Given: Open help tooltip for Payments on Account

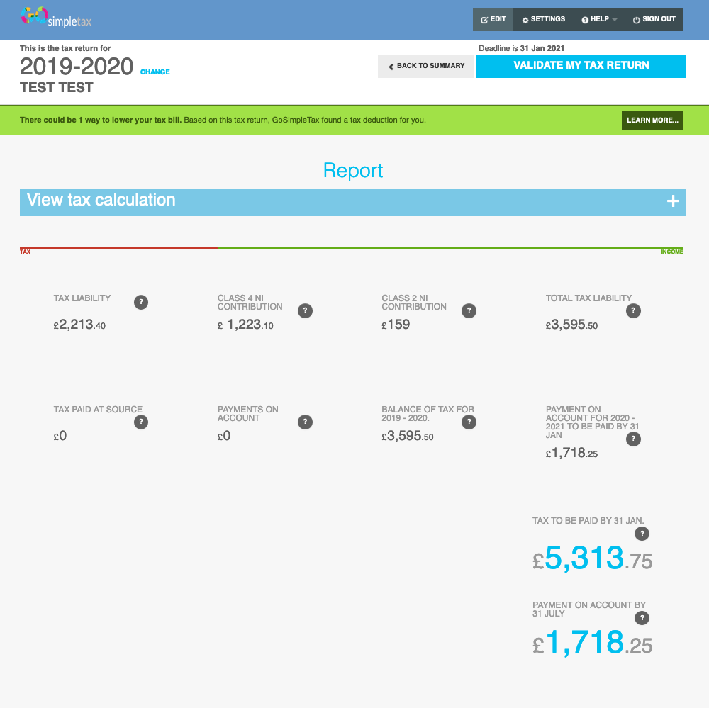Looking at the screenshot, I should pos(305,422).
